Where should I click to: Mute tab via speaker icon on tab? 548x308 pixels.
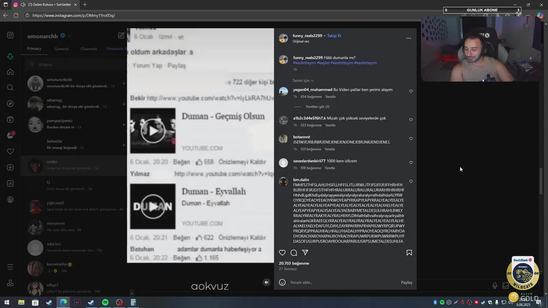tap(23, 5)
